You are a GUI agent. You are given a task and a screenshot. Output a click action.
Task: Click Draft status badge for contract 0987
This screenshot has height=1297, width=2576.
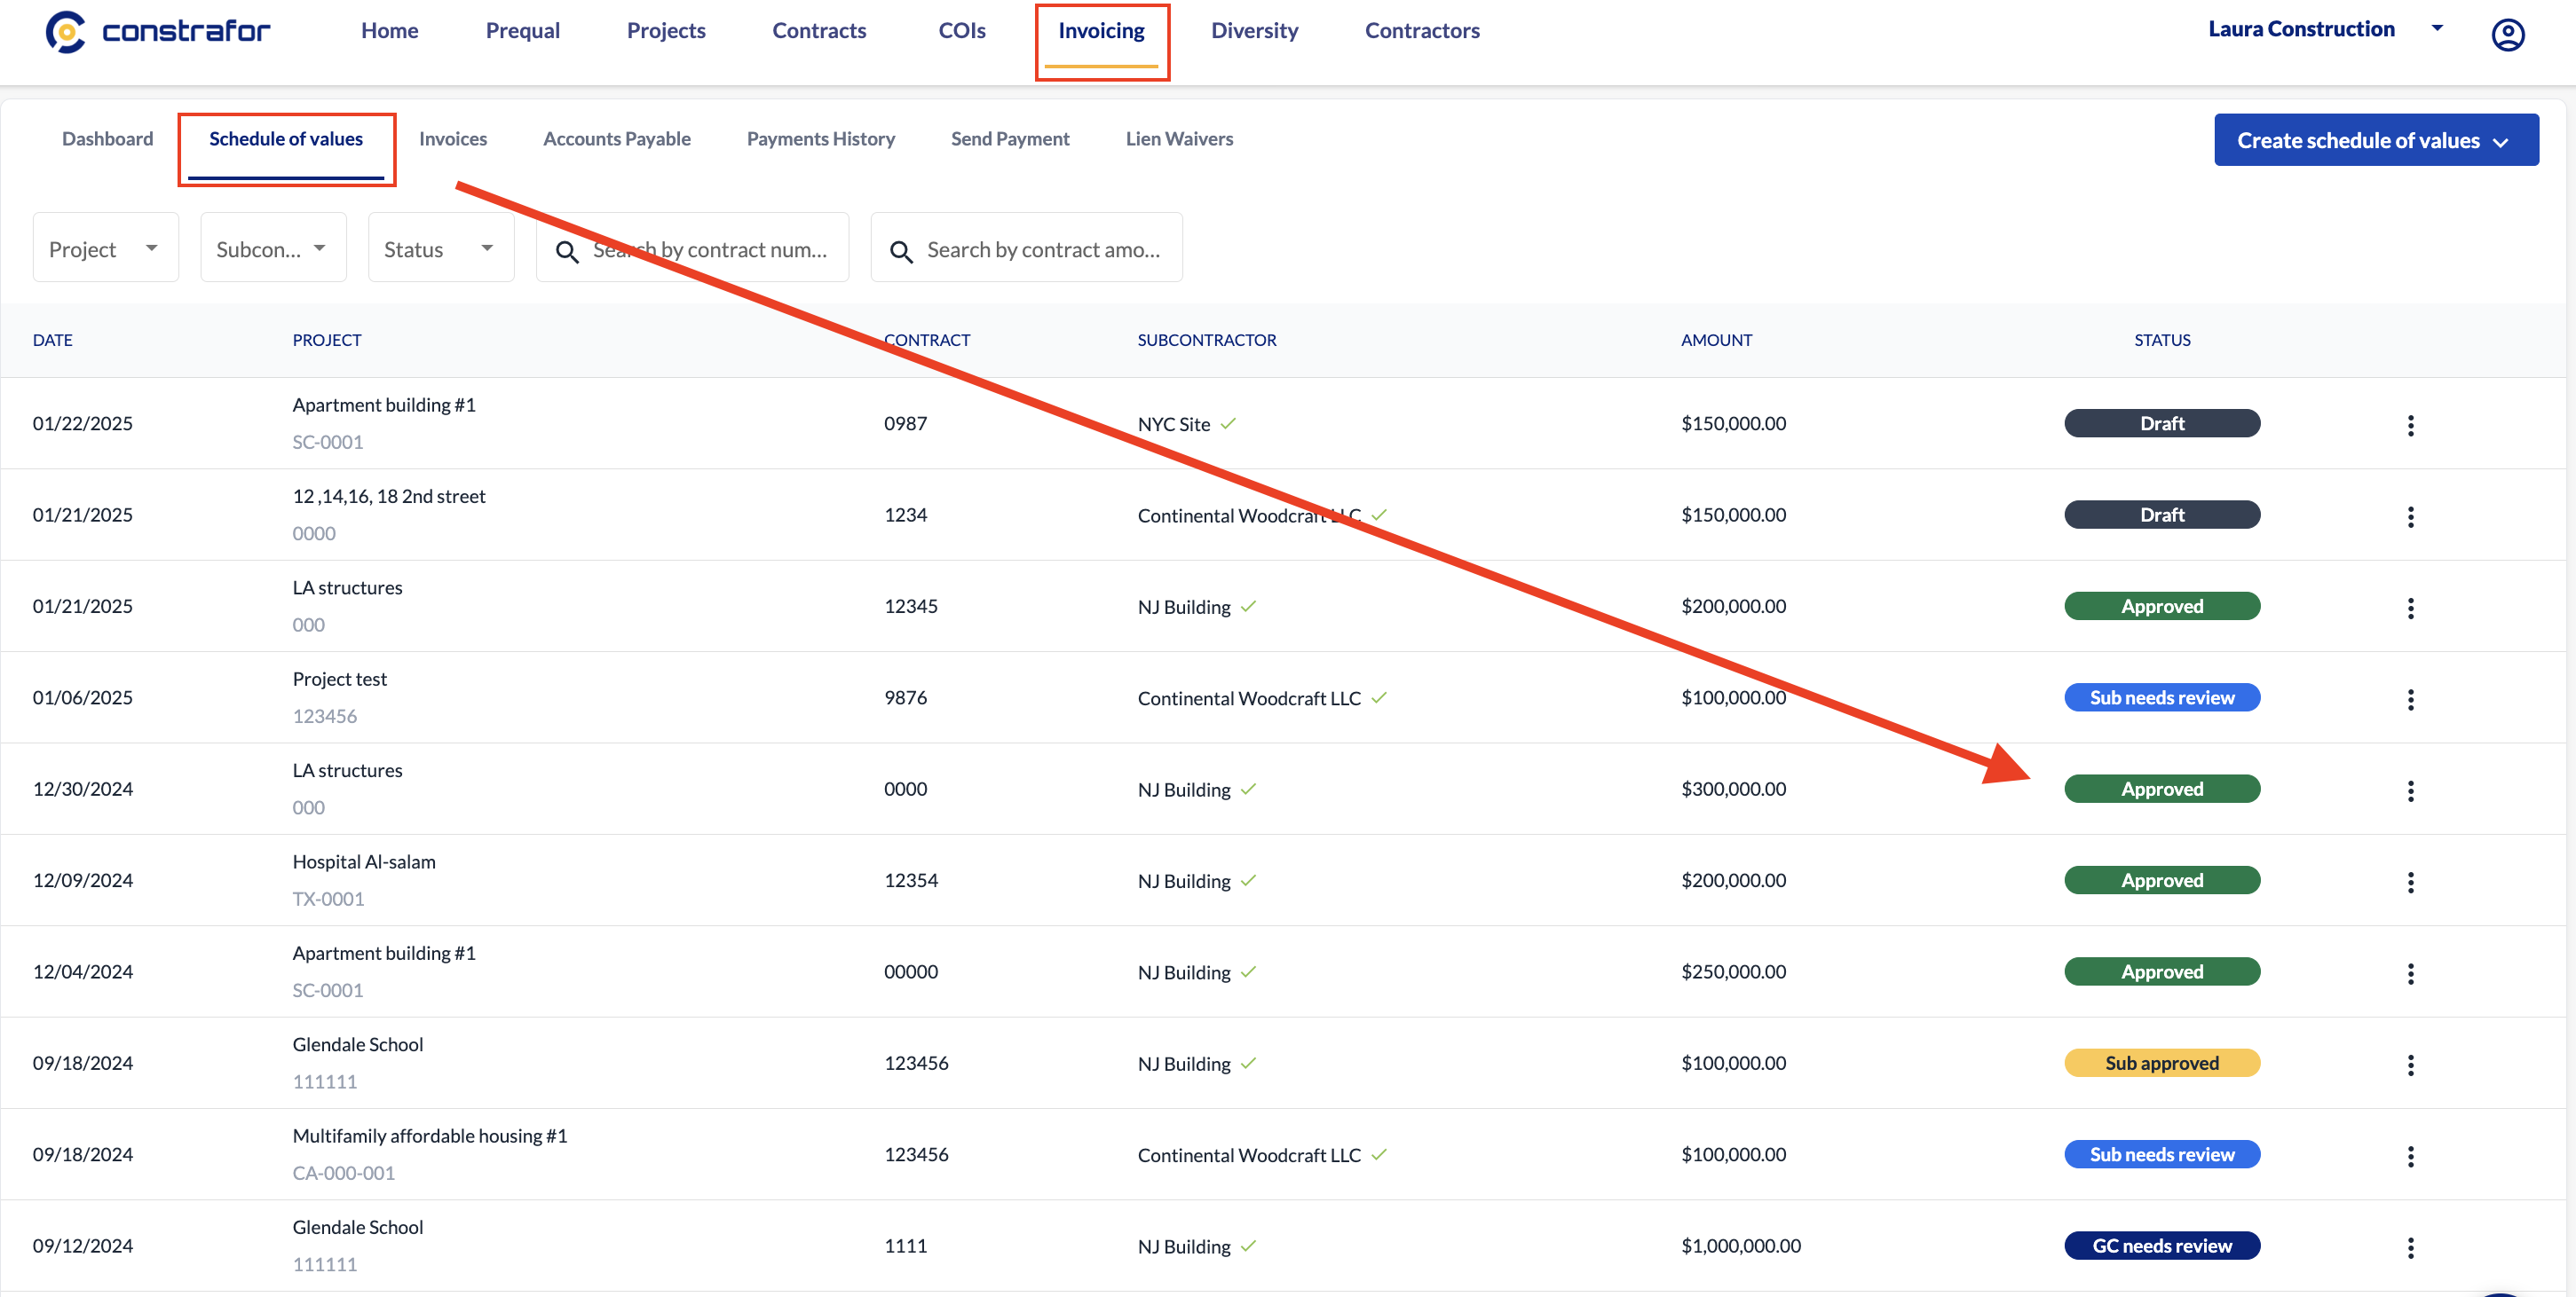click(2162, 424)
